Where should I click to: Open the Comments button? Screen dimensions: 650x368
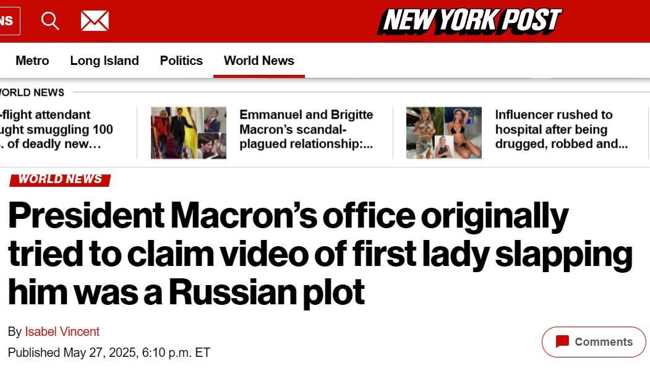point(594,342)
